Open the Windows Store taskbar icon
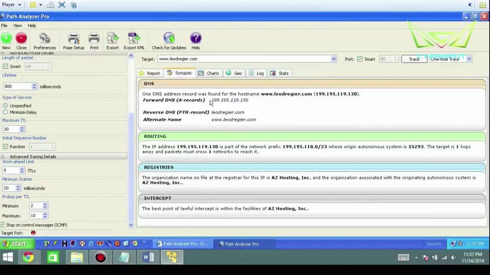Image resolution: width=490 pixels, height=275 pixels. pyautogui.click(x=52, y=257)
